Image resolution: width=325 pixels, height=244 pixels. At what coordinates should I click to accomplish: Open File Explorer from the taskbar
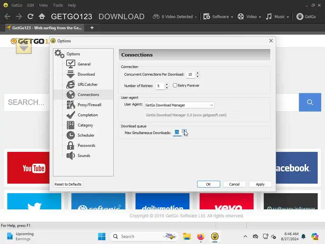click(x=187, y=236)
